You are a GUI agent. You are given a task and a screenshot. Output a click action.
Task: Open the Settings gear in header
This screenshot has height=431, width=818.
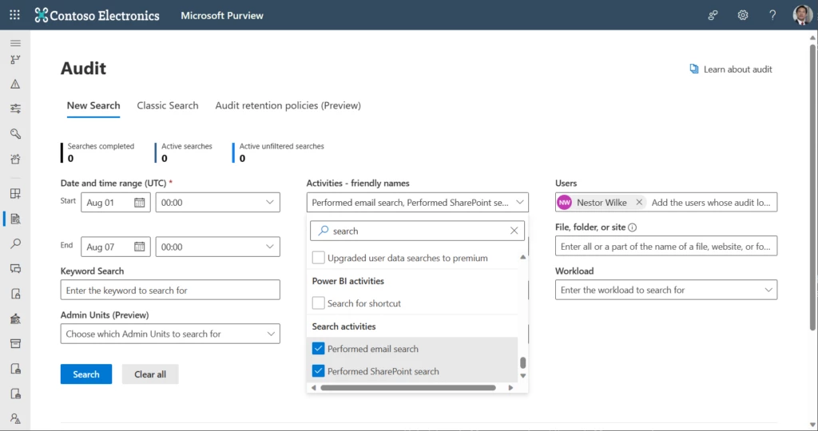pos(743,15)
